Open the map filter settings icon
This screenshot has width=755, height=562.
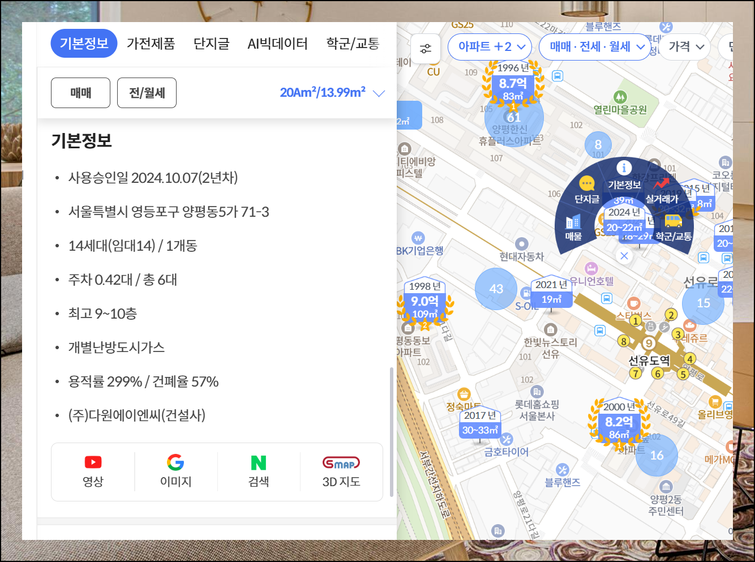[426, 48]
